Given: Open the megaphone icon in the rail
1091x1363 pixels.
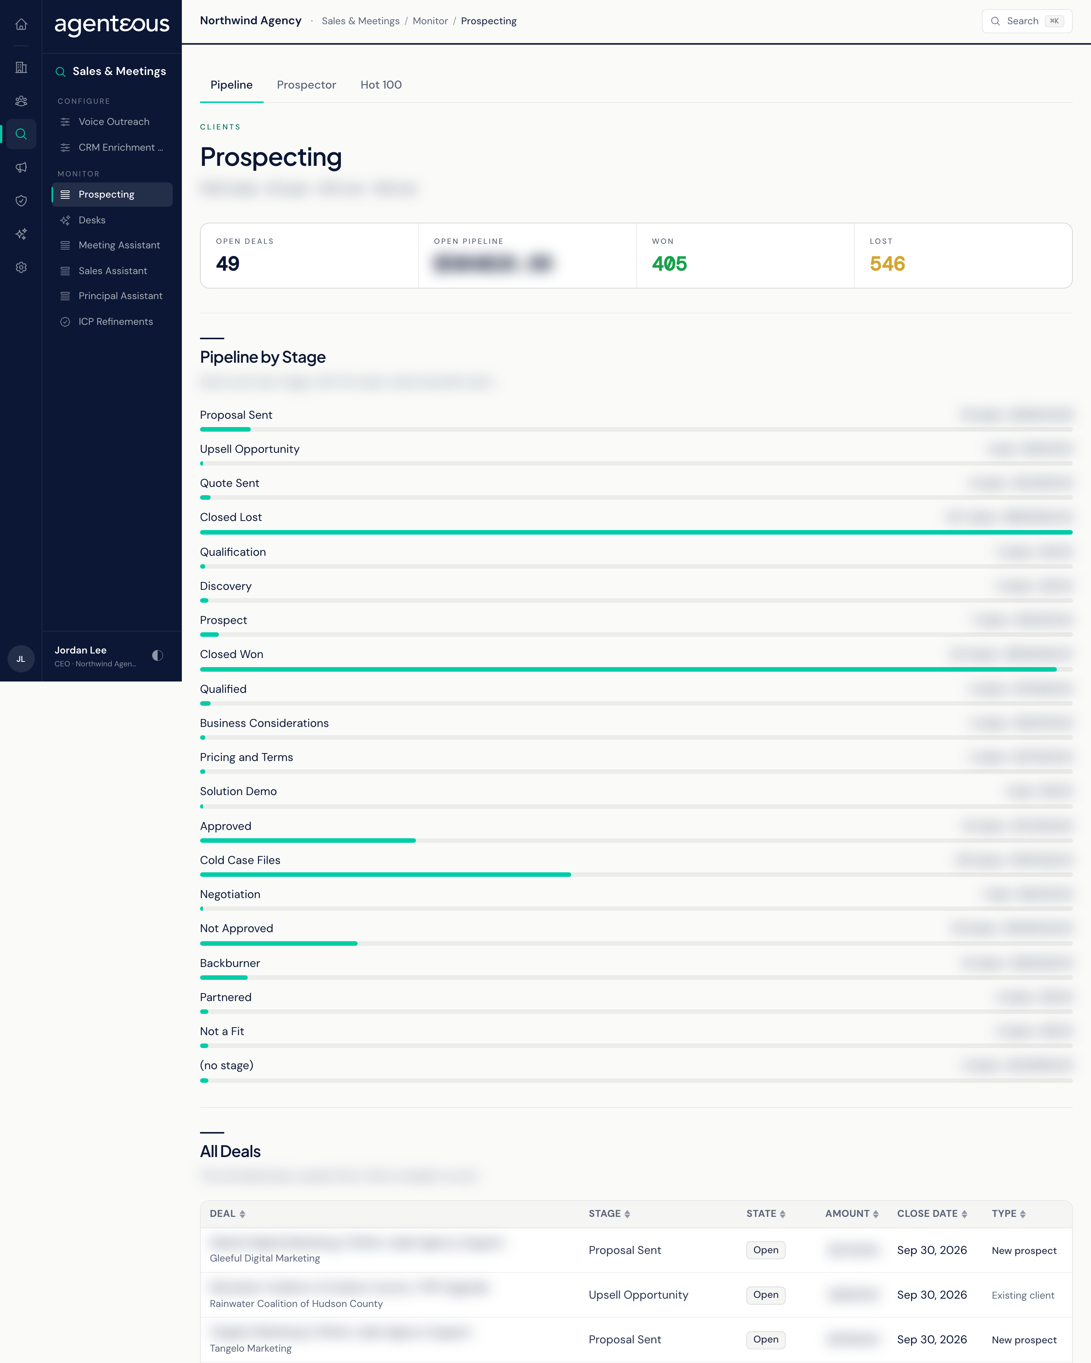Looking at the screenshot, I should 21,167.
